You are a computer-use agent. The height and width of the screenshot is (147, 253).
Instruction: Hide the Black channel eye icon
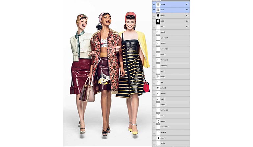point(154,10)
